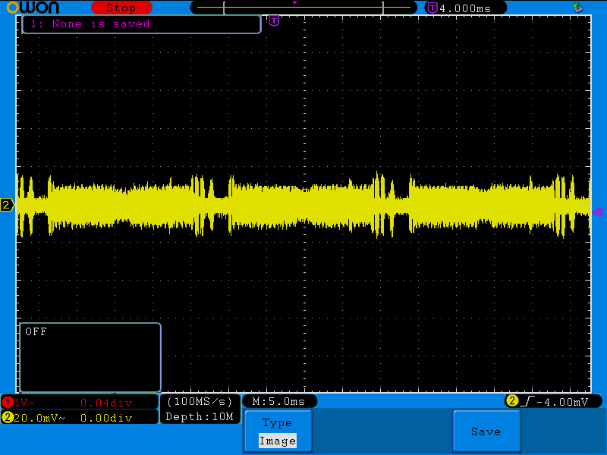607x455 pixels.
Task: Open the M:5.0ms timebase setting
Action: [x=278, y=401]
